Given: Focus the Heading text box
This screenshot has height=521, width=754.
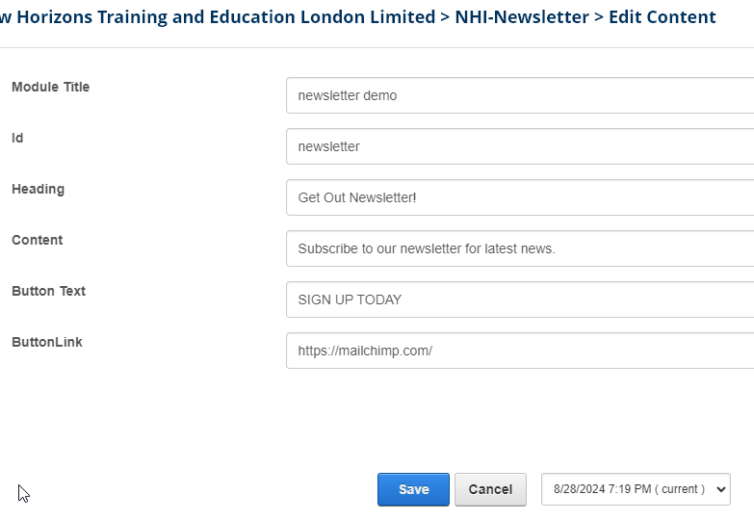Looking at the screenshot, I should coord(520,197).
